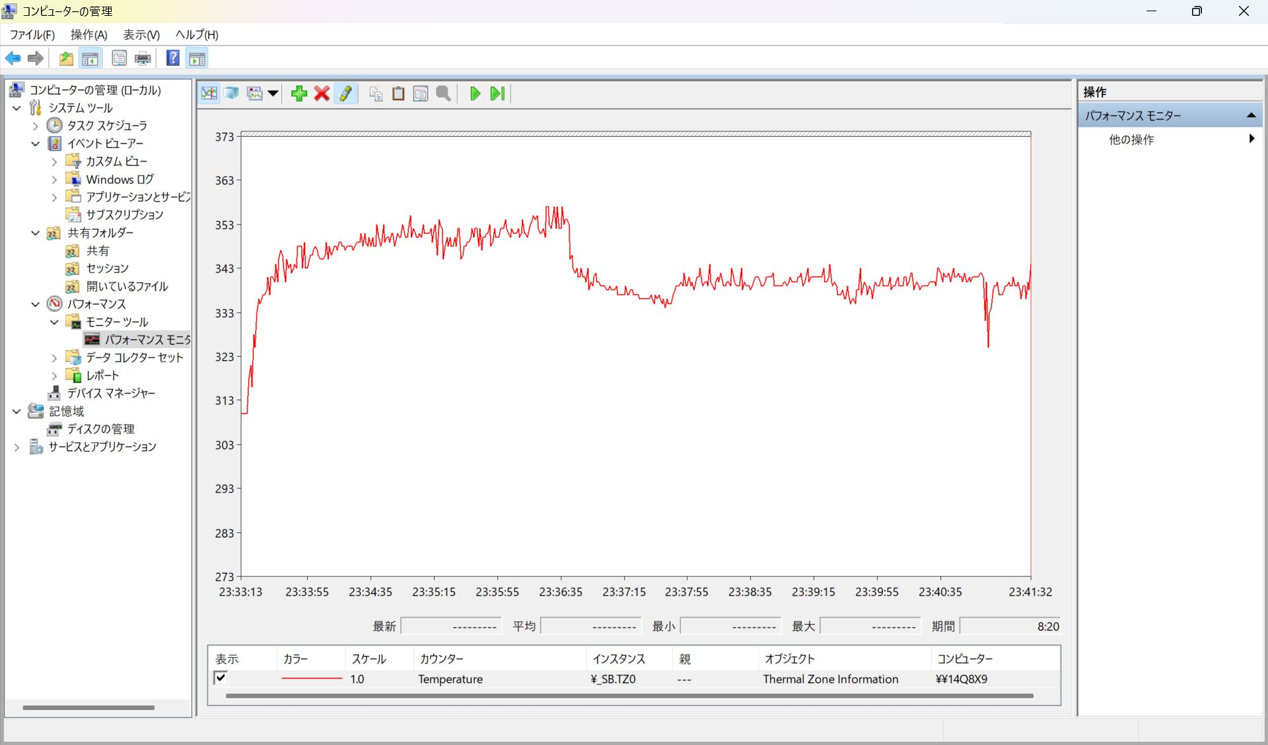
Task: Collapse パフォーマンス モニター actions section
Action: coord(1251,116)
